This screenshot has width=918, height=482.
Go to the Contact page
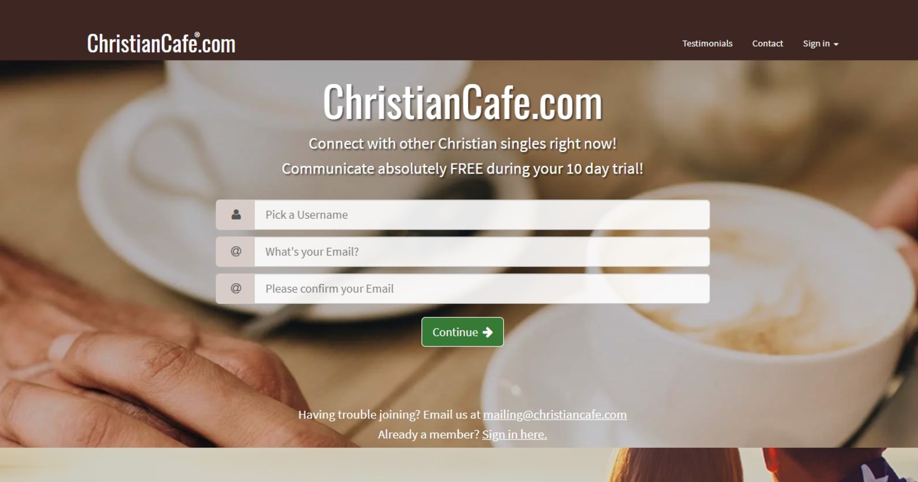click(767, 43)
